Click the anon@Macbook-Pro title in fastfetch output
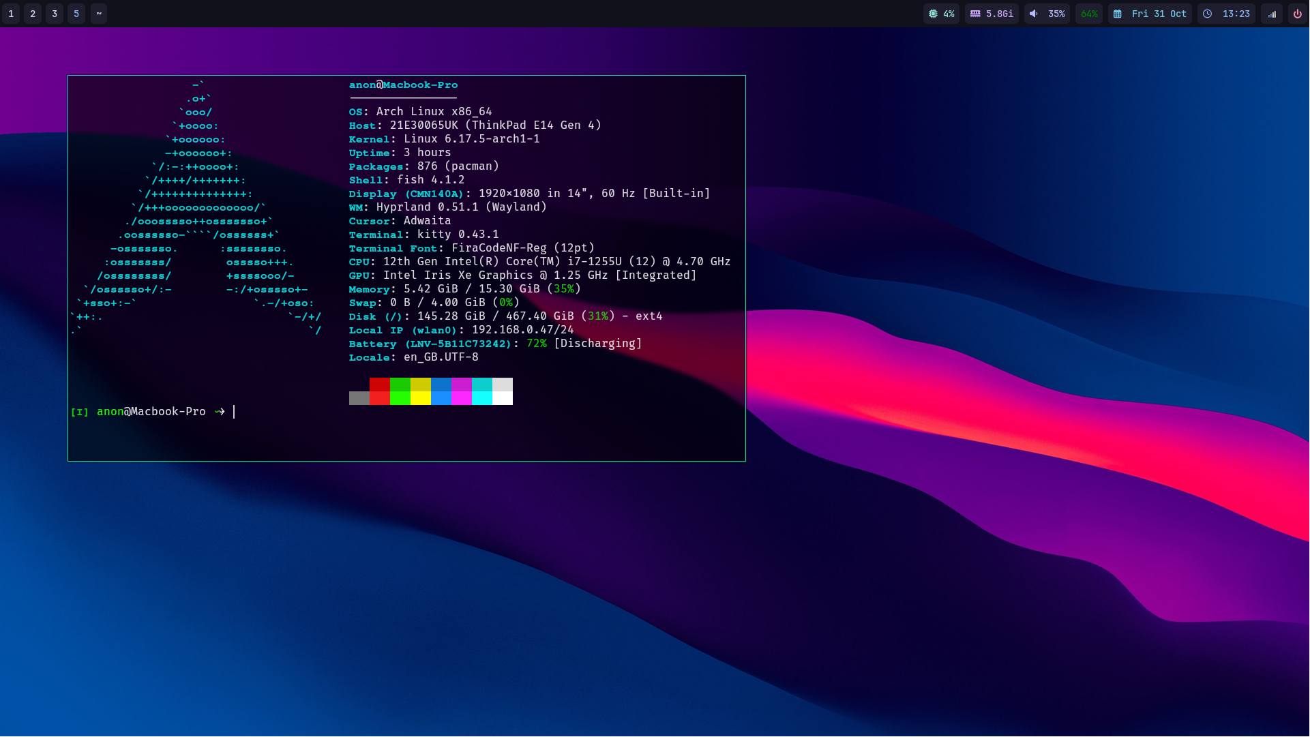Screen dimensions: 1310x737 click(403, 85)
